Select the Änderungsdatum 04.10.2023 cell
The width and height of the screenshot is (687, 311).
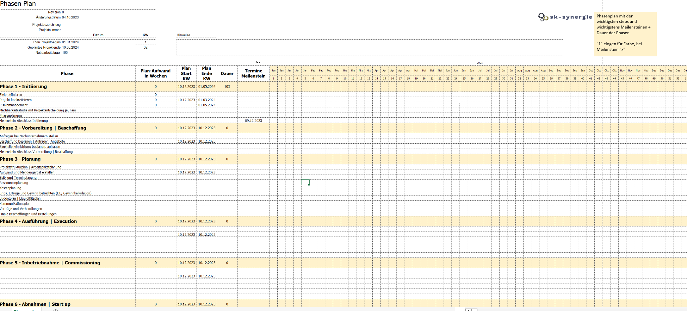tap(70, 17)
